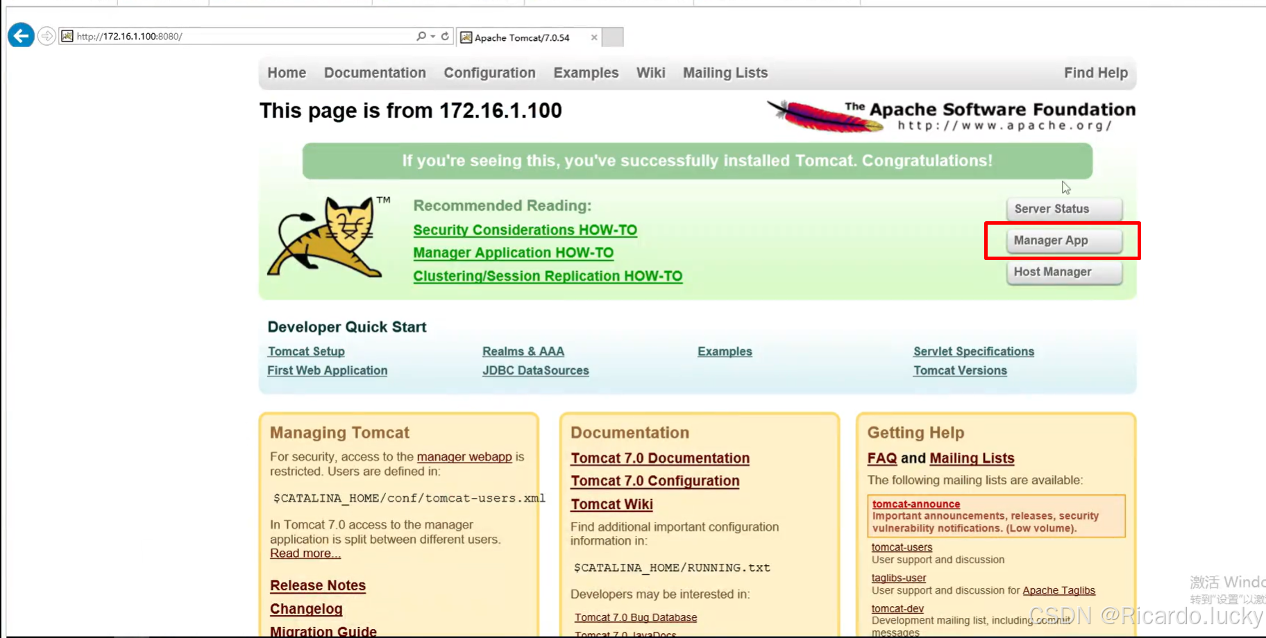Open Security Considerations HOW-TO link
The width and height of the screenshot is (1266, 638).
525,230
